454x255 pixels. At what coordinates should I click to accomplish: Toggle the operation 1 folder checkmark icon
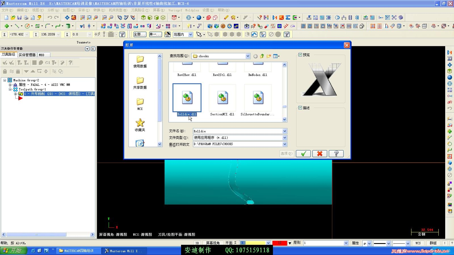pyautogui.click(x=21, y=94)
